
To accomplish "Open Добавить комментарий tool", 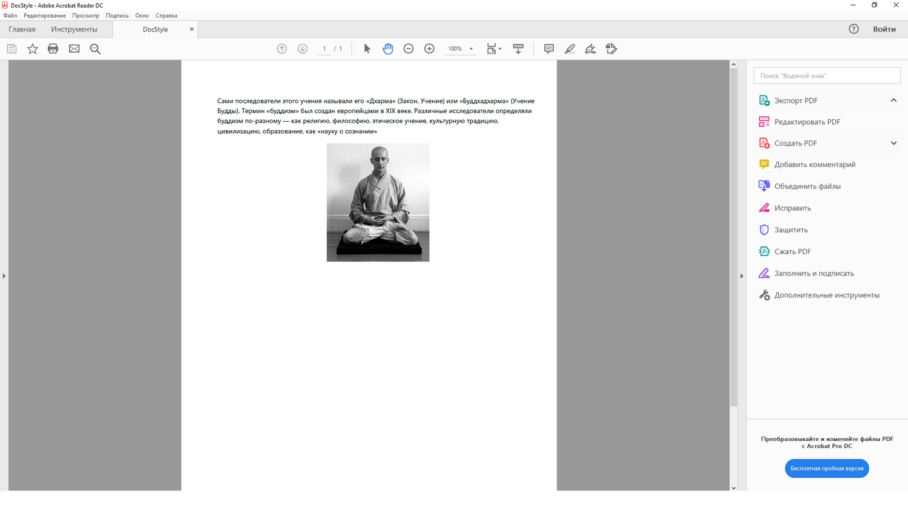I will (x=807, y=165).
